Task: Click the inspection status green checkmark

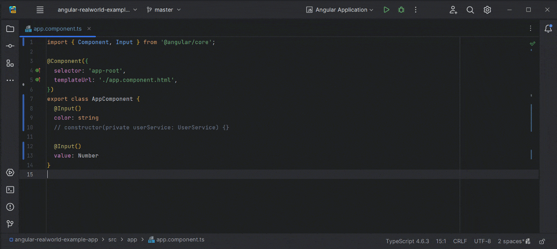Action: pos(532,43)
